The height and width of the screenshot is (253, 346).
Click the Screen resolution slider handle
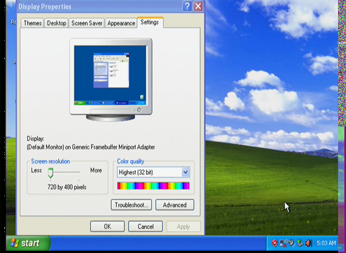(51, 173)
